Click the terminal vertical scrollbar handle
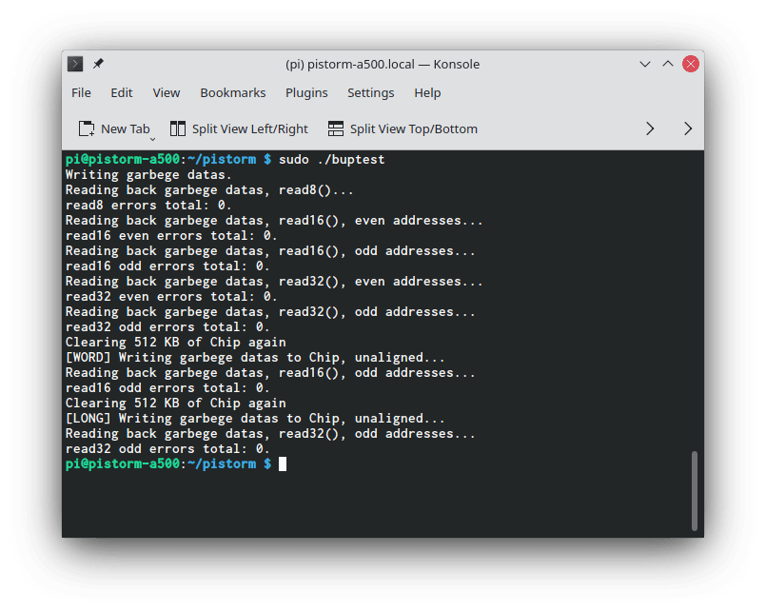Image resolution: width=766 pixels, height=611 pixels. click(x=695, y=490)
